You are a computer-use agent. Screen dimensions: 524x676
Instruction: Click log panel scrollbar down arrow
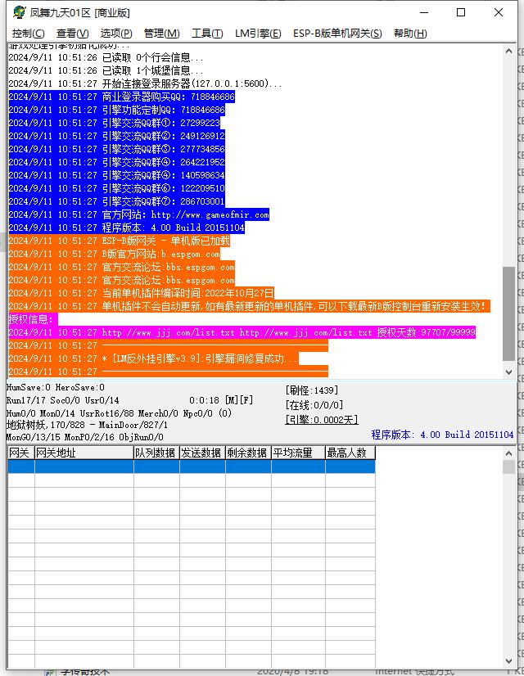tap(508, 372)
